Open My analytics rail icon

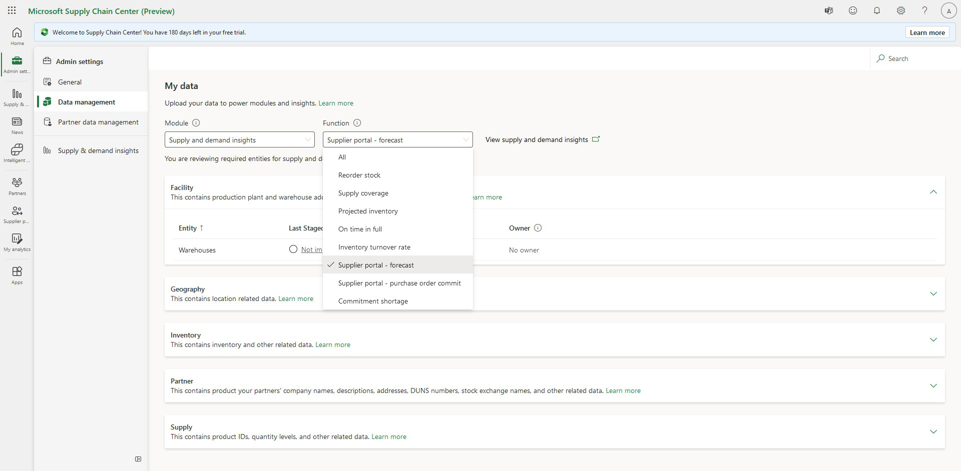17,242
